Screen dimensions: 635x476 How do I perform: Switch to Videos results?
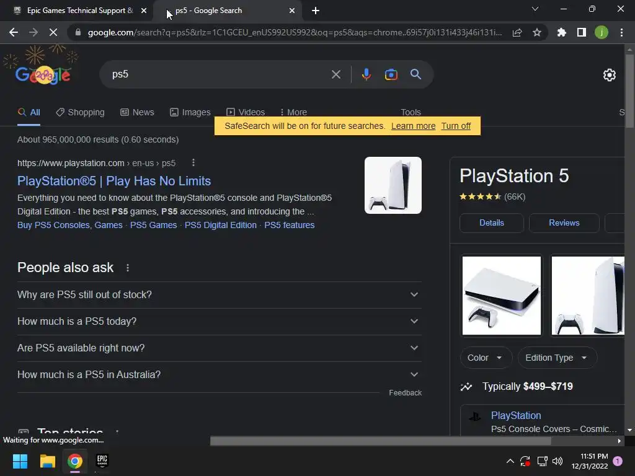[x=246, y=112]
